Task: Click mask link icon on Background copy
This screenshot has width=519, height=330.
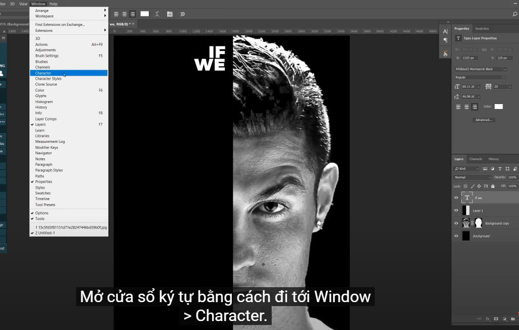Action: 472,223
